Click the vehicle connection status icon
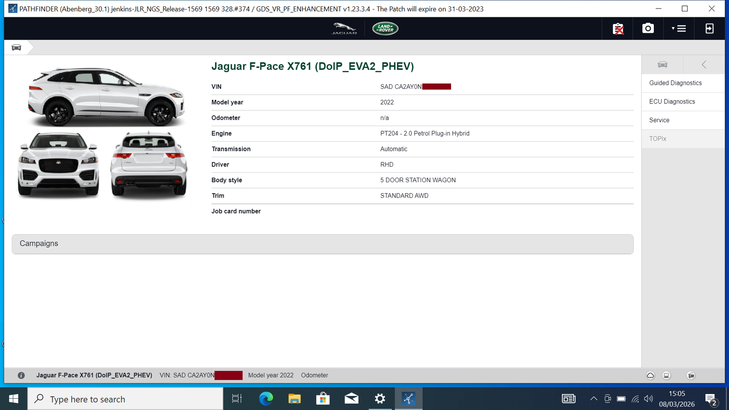This screenshot has height=410, width=729. pyautogui.click(x=691, y=375)
